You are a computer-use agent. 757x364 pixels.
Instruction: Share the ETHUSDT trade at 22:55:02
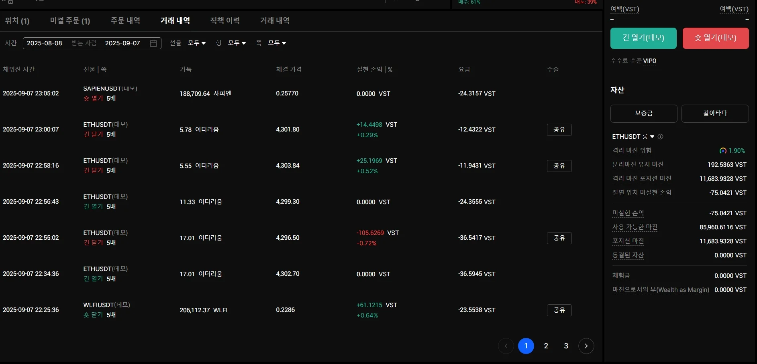(559, 238)
